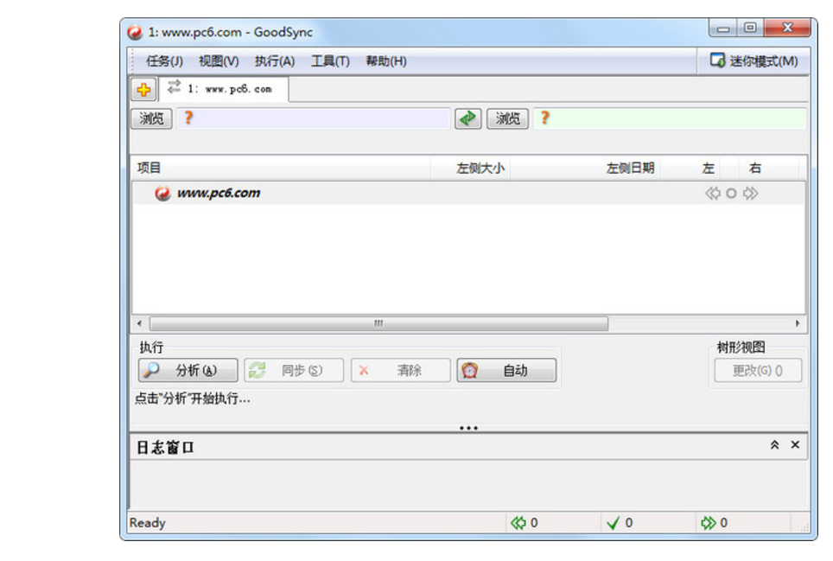Click the 分析(A) analyze button
Screen dimensions: 833x561
(x=188, y=370)
